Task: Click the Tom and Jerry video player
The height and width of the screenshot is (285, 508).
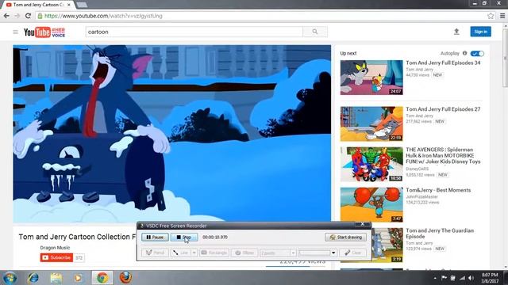Action: 171,134
